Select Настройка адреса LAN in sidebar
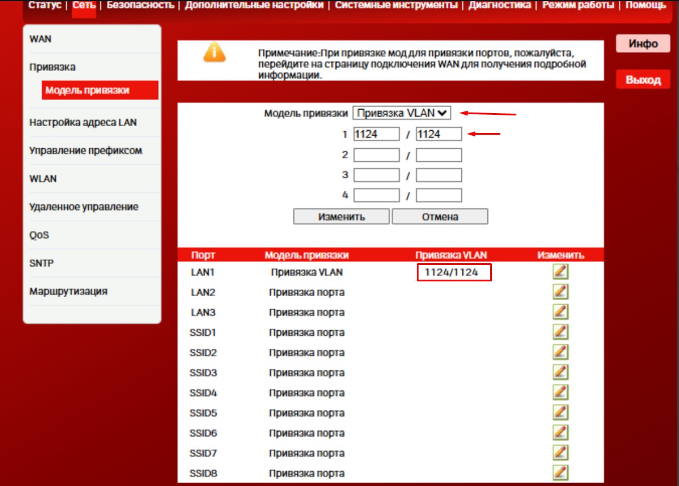The image size is (679, 486). tap(83, 122)
